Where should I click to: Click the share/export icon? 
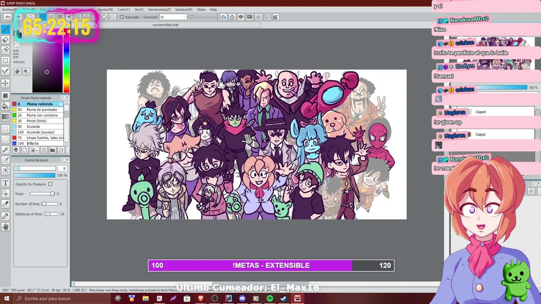point(232,17)
